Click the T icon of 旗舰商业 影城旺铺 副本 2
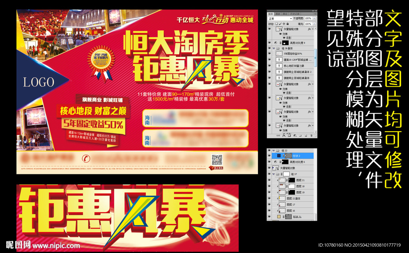 point(279,72)
